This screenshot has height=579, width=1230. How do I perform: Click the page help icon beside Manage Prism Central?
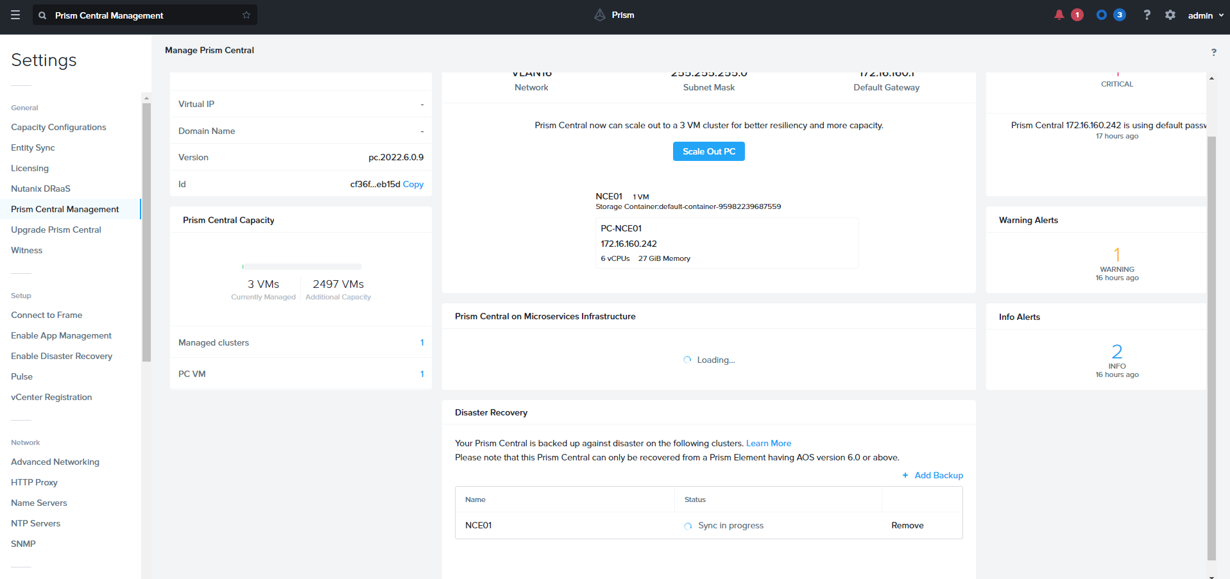[x=1213, y=53]
